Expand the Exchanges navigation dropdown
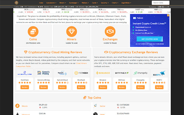Viewport: 184px width, 115px height. click(74, 3)
